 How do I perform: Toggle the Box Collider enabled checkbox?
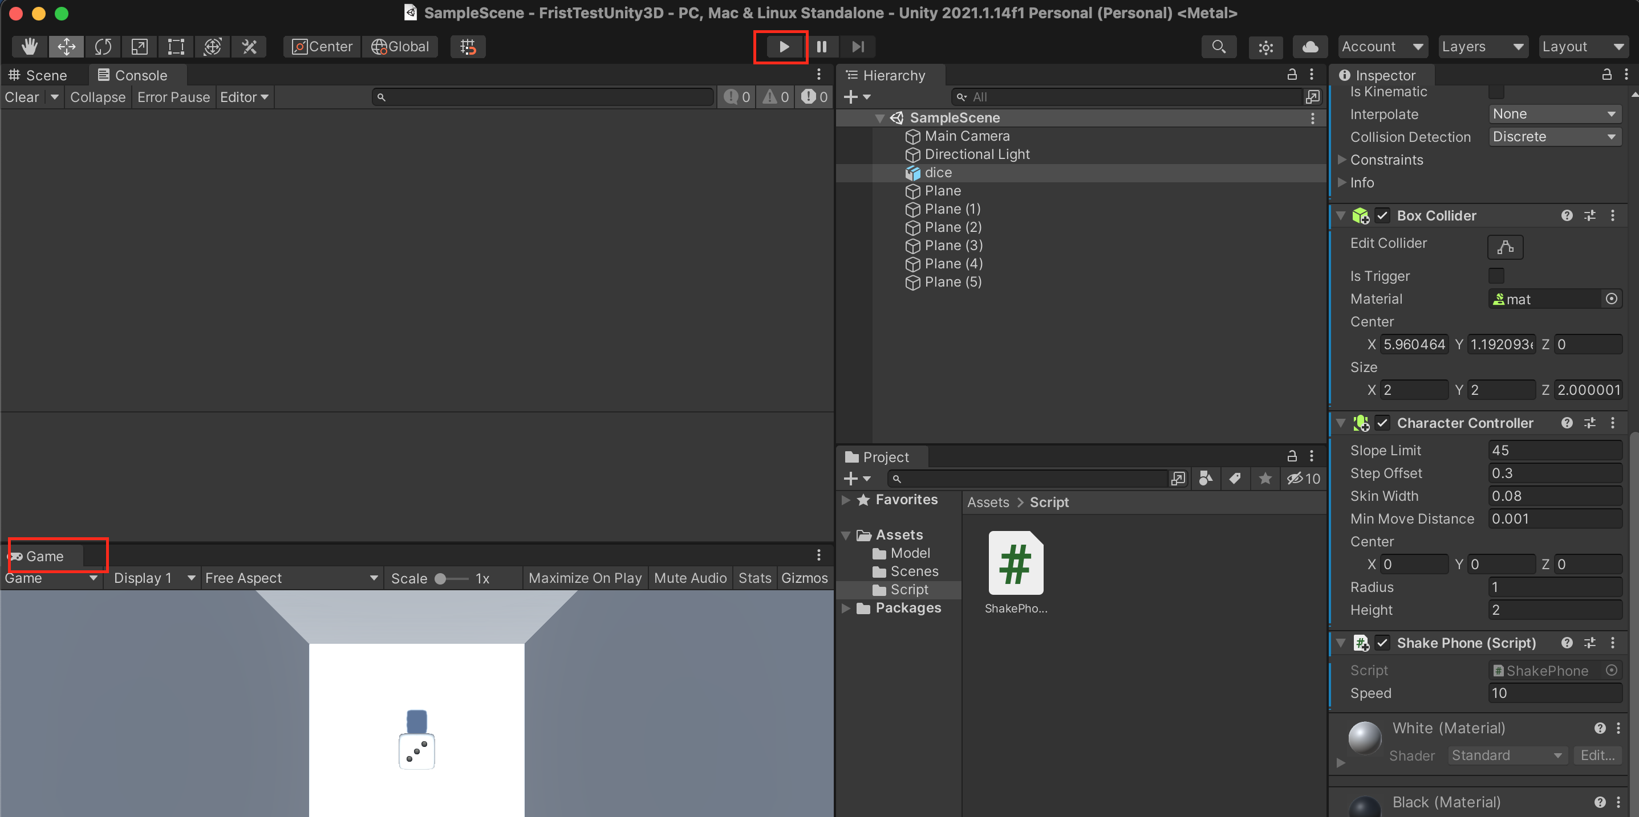1382,215
